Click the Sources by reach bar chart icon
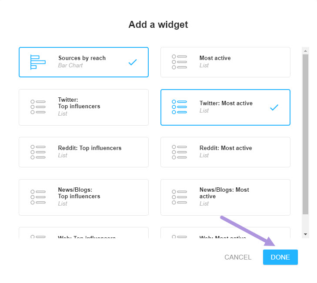The image size is (317, 283). pyautogui.click(x=38, y=62)
